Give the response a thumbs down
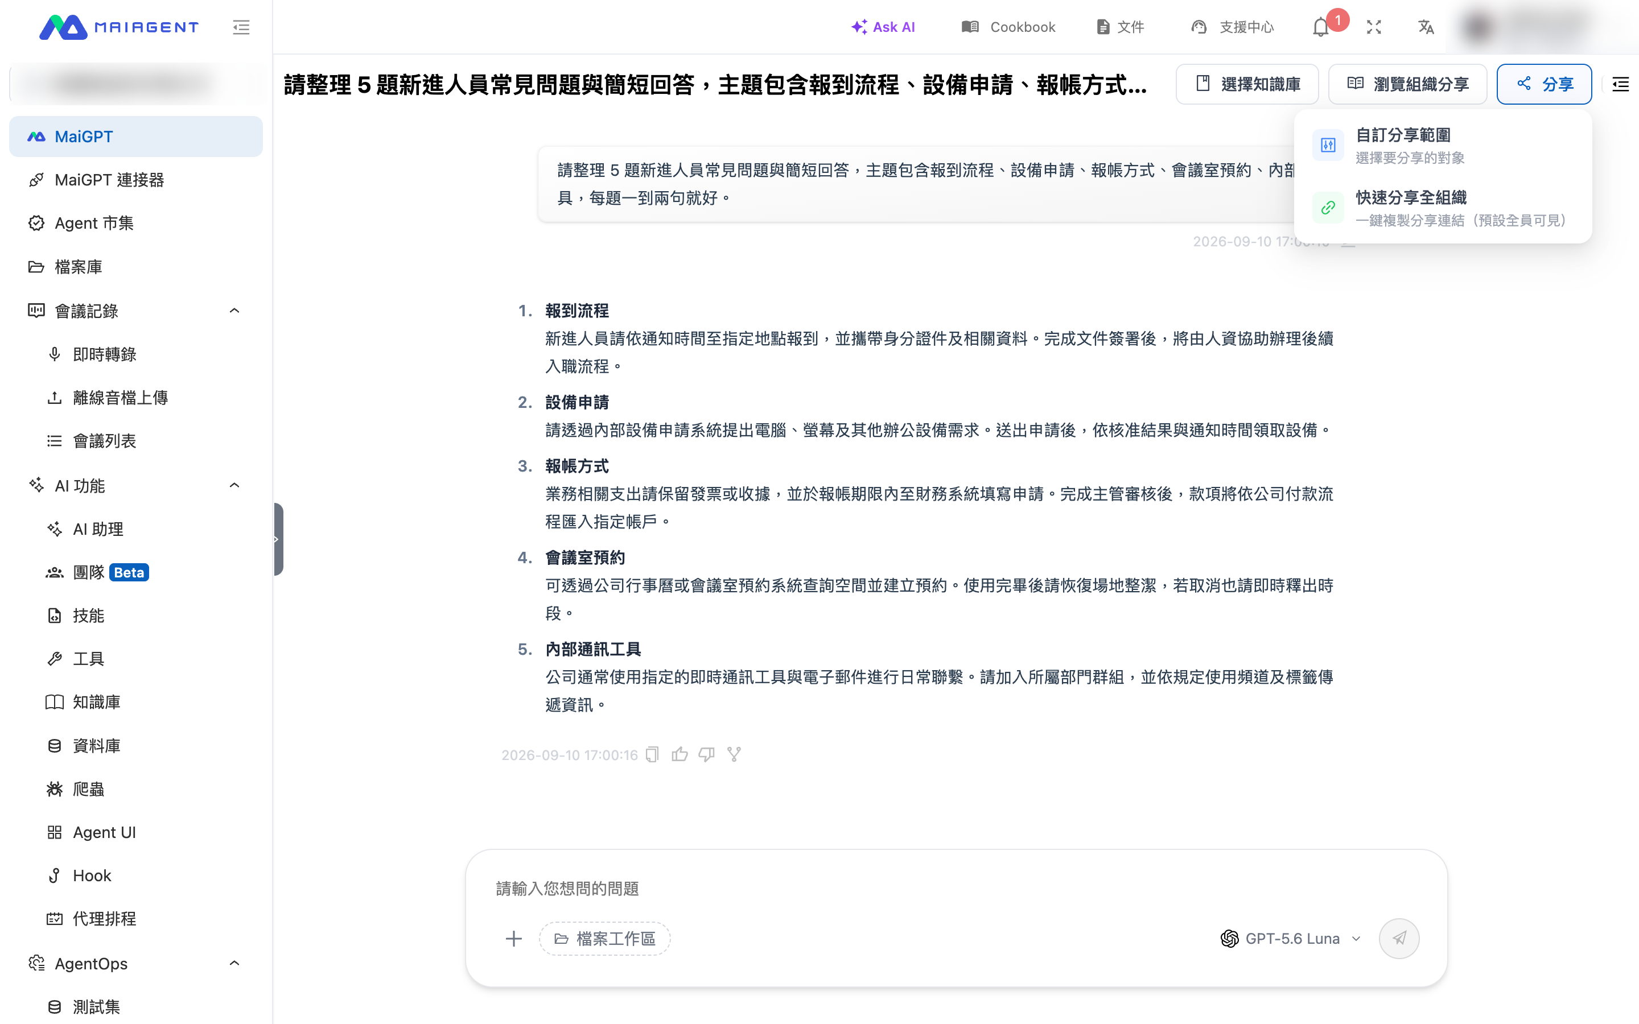Viewport: 1639px width, 1024px height. pos(706,754)
